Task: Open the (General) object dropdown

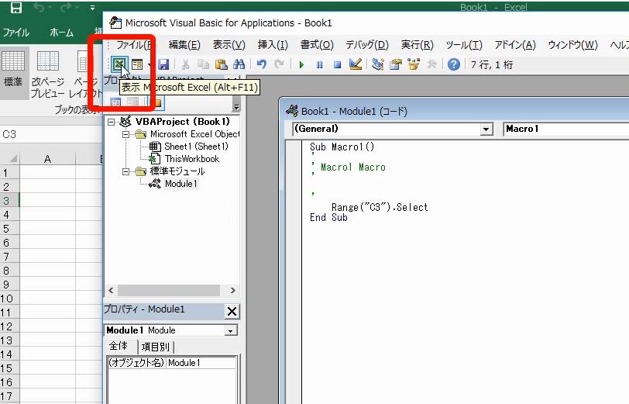Action: point(486,129)
